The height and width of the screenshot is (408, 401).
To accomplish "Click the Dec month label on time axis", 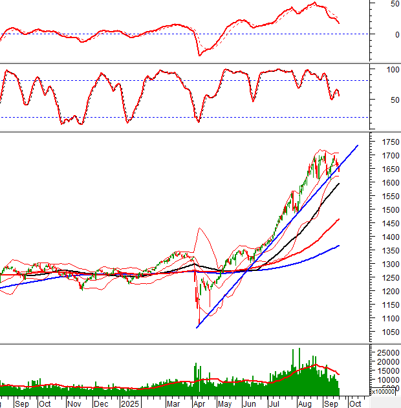I will (x=101, y=403).
